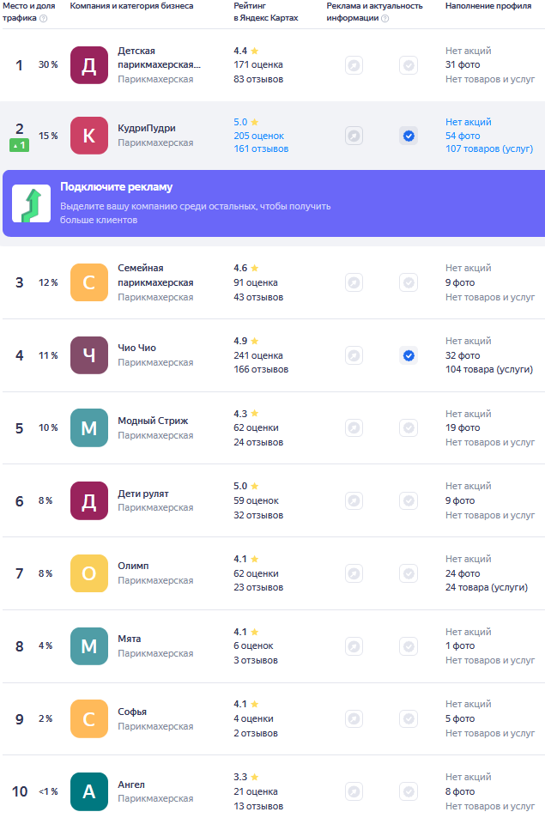545x824 pixels.
Task: Click the green arrow advertising banner icon
Action: (x=32, y=203)
